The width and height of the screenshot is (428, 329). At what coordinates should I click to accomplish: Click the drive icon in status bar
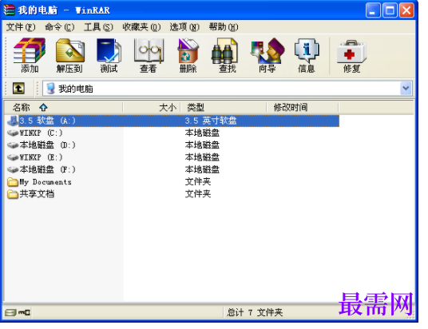(x=10, y=312)
